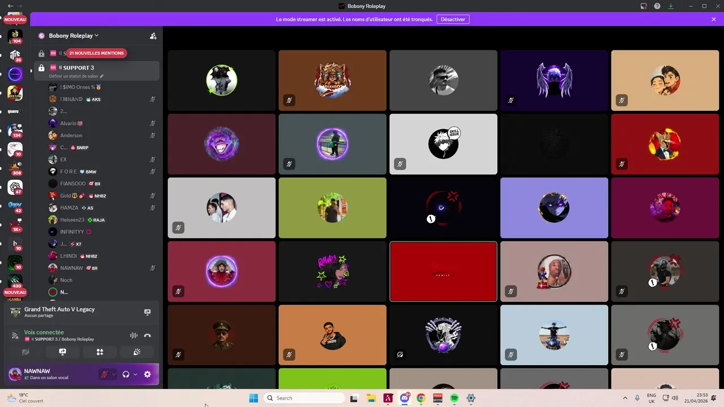Open server with 134 notification badge

15,131
